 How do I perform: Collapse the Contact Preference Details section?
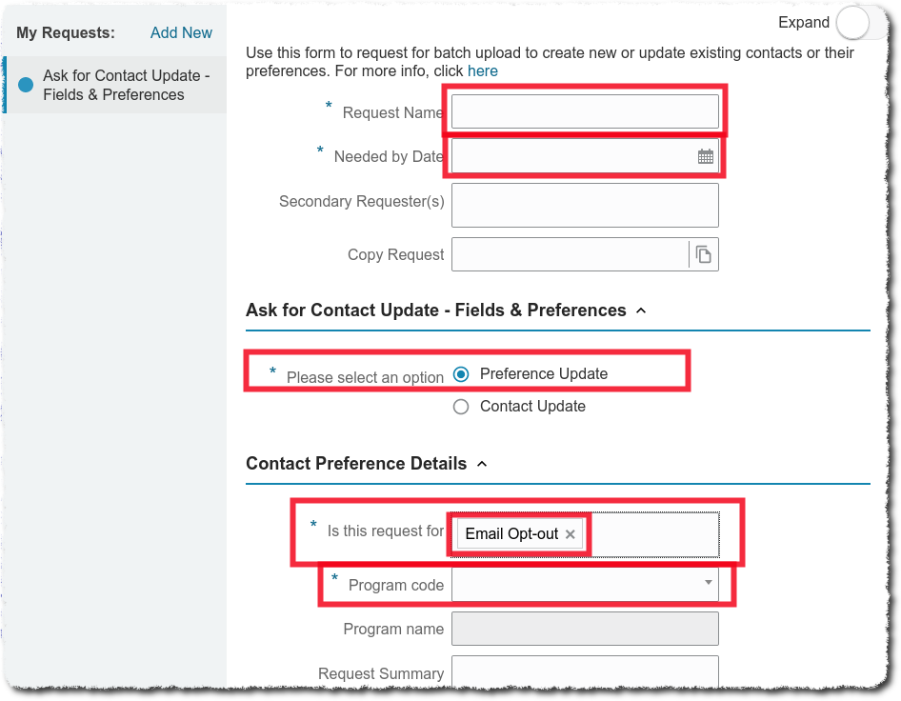pyautogui.click(x=482, y=464)
